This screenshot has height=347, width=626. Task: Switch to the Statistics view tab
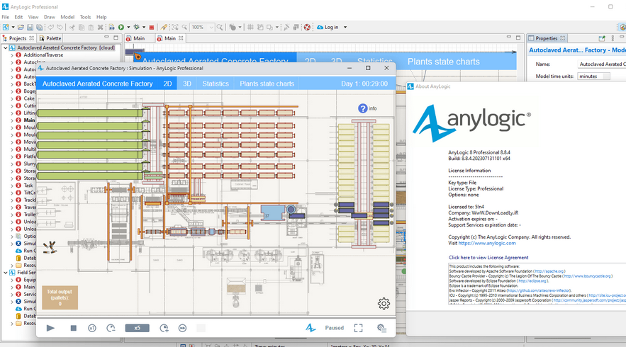[216, 84]
